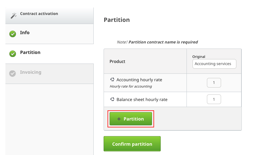Click the grey checkmark beside Invoicing
The width and height of the screenshot is (267, 155).
click(x=13, y=73)
